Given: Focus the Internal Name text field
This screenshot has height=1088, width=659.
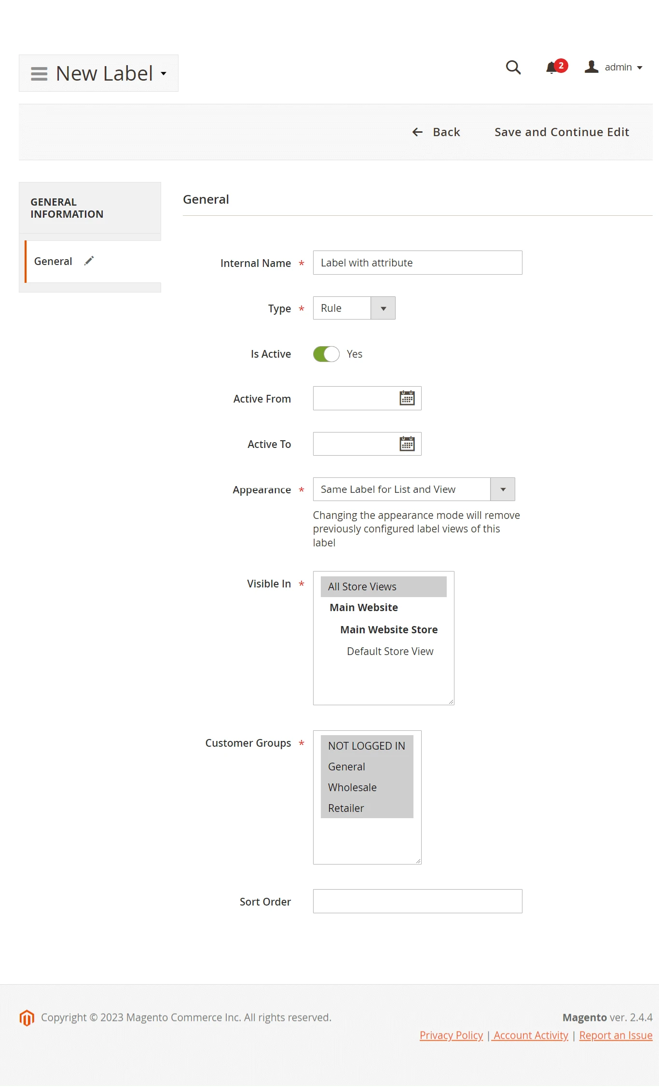Looking at the screenshot, I should (417, 263).
